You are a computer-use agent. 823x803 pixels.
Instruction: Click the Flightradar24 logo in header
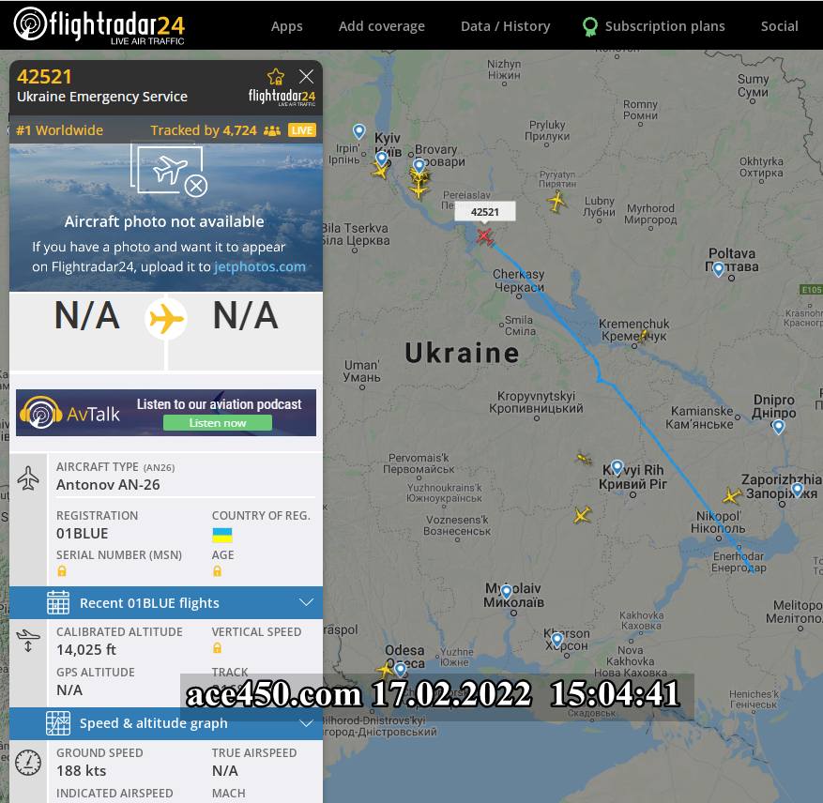tap(99, 25)
